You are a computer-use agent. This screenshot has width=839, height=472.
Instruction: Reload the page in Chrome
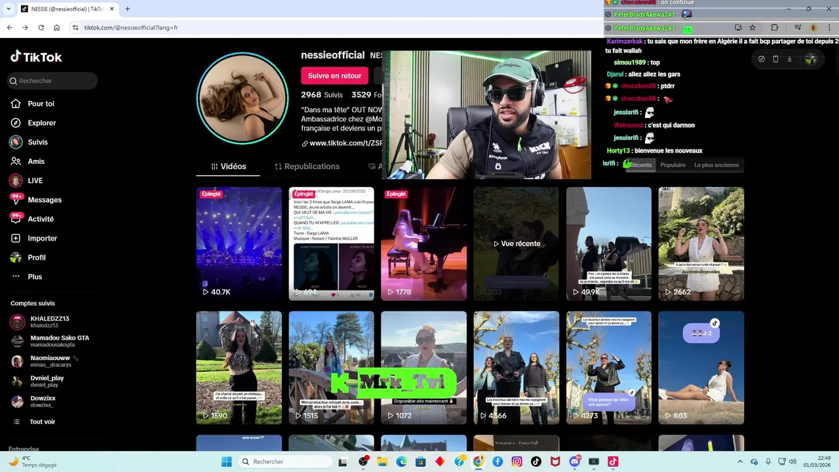click(x=41, y=28)
